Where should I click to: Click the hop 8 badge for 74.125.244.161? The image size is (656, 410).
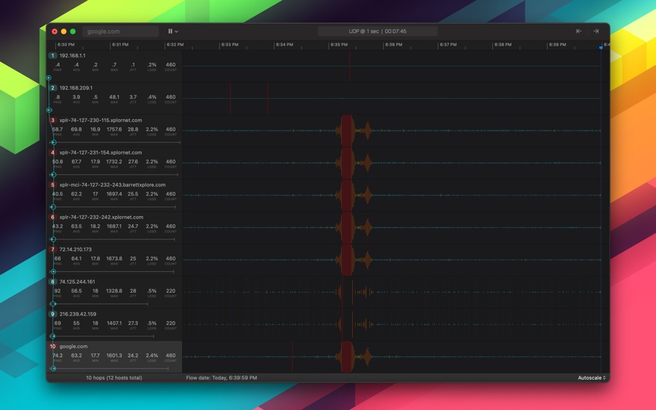(x=51, y=281)
